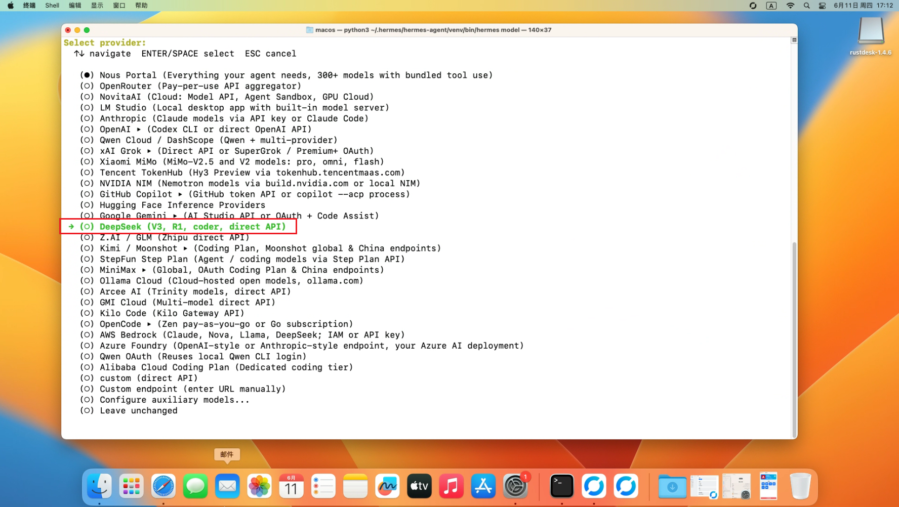Expand the GitHub Copilot submenu arrow

click(x=180, y=194)
